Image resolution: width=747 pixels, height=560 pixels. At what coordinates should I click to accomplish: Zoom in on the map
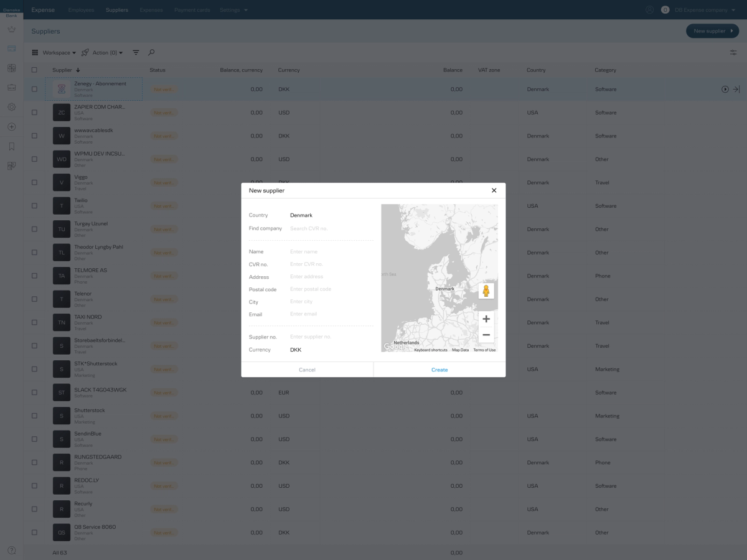486,319
